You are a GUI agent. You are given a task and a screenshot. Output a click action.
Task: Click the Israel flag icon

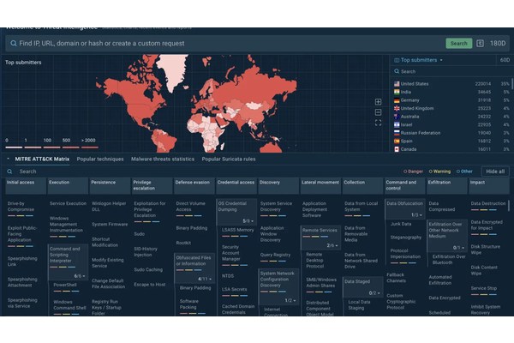(397, 124)
